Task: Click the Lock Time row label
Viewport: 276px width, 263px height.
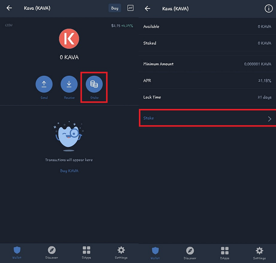Action: pyautogui.click(x=152, y=97)
